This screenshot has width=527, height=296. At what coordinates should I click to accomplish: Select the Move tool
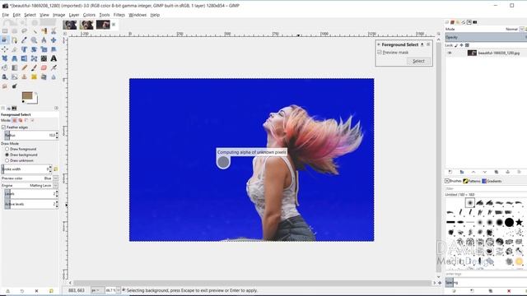click(54, 40)
